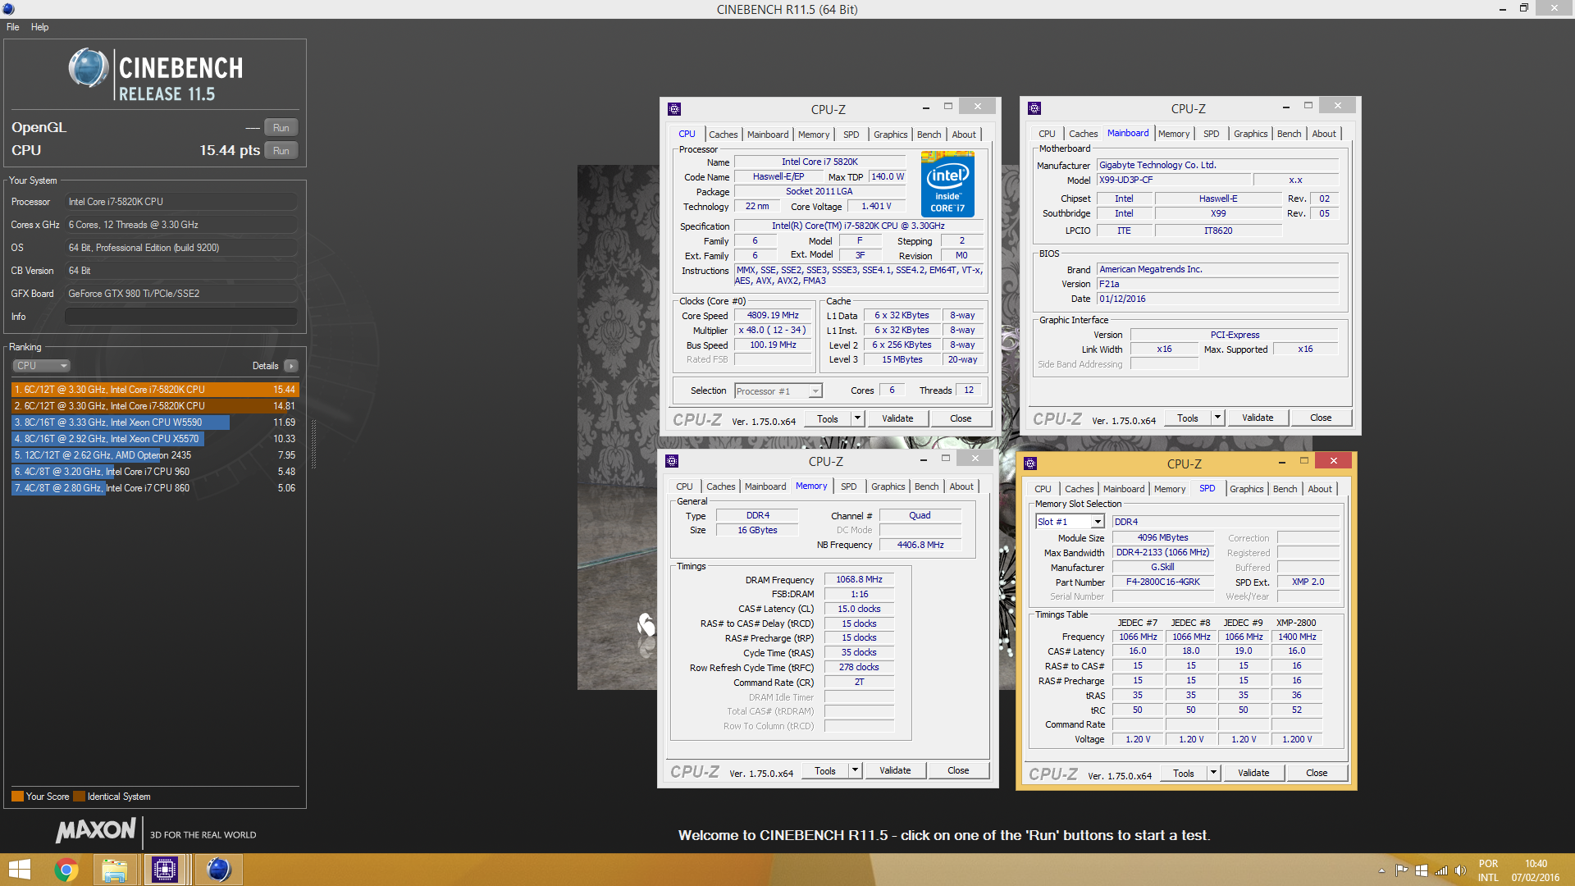
Task: Open SPD tab in Memory window
Action: click(848, 486)
